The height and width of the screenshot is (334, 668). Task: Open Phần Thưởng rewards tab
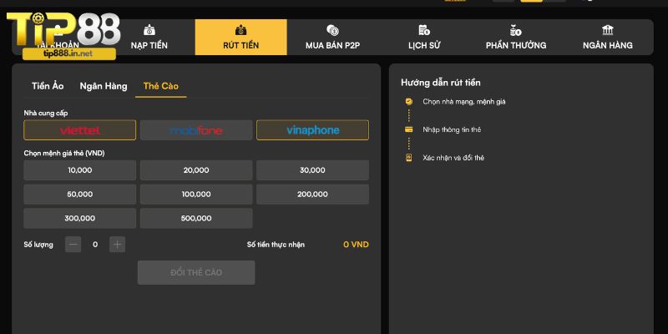[516, 37]
